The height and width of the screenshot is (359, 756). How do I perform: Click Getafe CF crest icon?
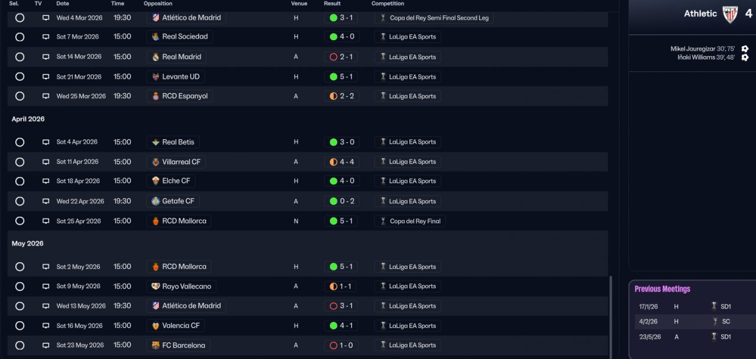click(x=155, y=201)
